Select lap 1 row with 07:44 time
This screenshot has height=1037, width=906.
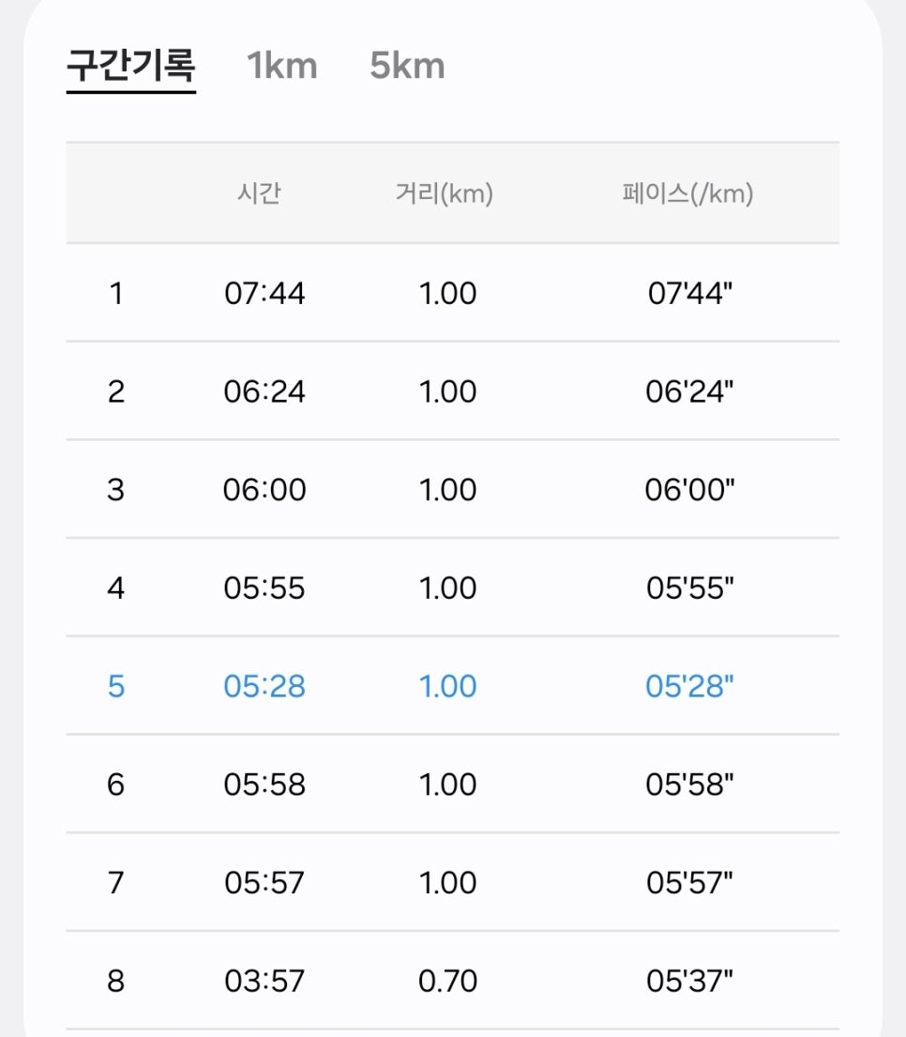tap(453, 293)
